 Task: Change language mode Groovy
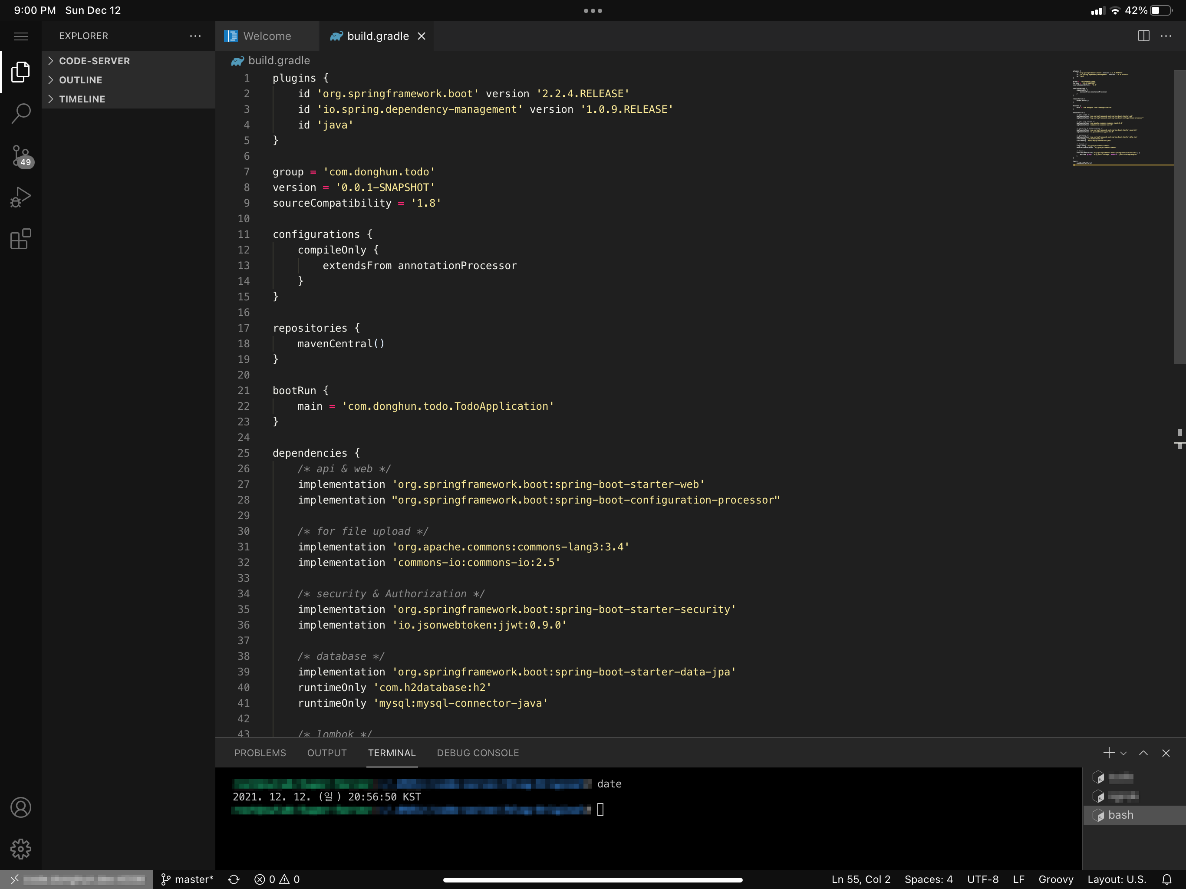pyautogui.click(x=1056, y=879)
